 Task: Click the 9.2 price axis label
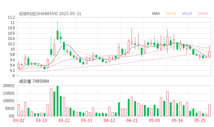tap(12, 71)
